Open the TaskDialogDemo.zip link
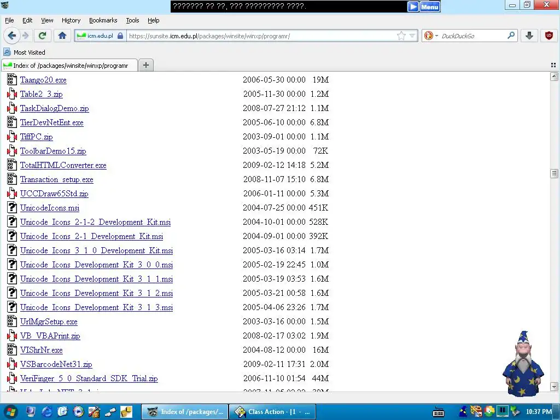 [x=54, y=108]
